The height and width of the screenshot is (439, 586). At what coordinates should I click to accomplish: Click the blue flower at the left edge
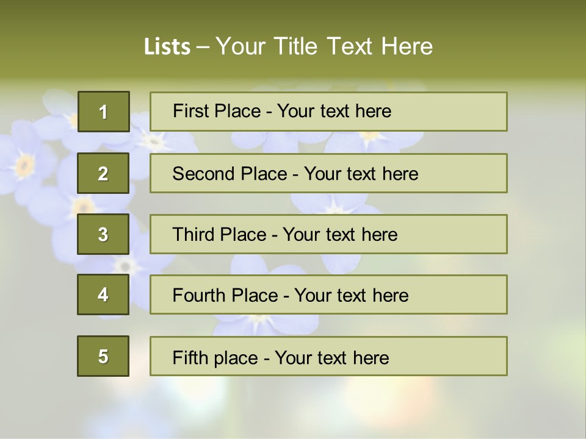pyautogui.click(x=24, y=163)
